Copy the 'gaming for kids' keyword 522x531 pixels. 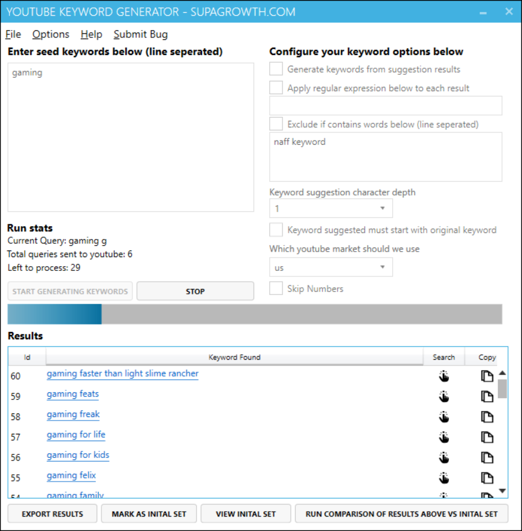(487, 457)
